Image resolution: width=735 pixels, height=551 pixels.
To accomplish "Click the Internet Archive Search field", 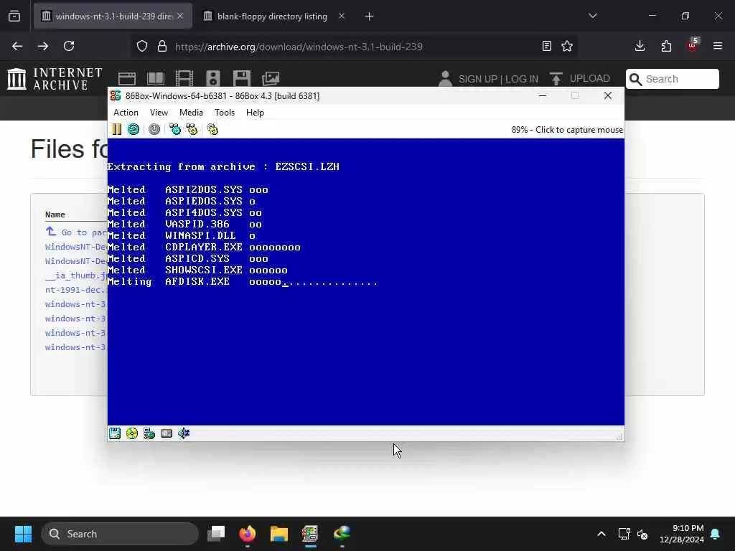I will click(x=672, y=79).
